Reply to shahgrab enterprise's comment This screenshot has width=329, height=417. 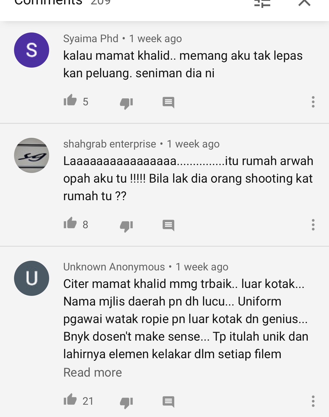coord(168,225)
